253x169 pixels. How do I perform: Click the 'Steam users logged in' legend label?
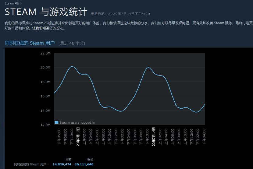tap(77, 122)
